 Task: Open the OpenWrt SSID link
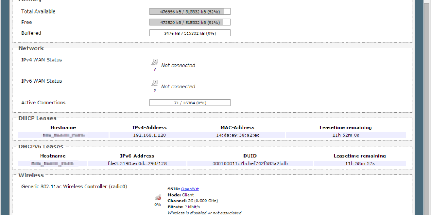(190, 189)
